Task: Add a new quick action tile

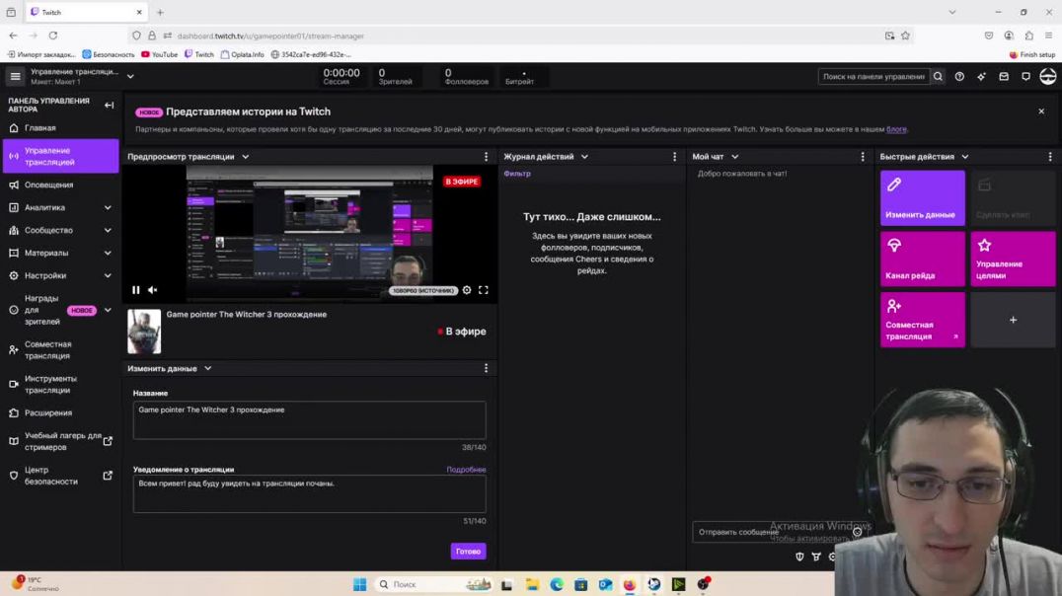Action: 1013,320
